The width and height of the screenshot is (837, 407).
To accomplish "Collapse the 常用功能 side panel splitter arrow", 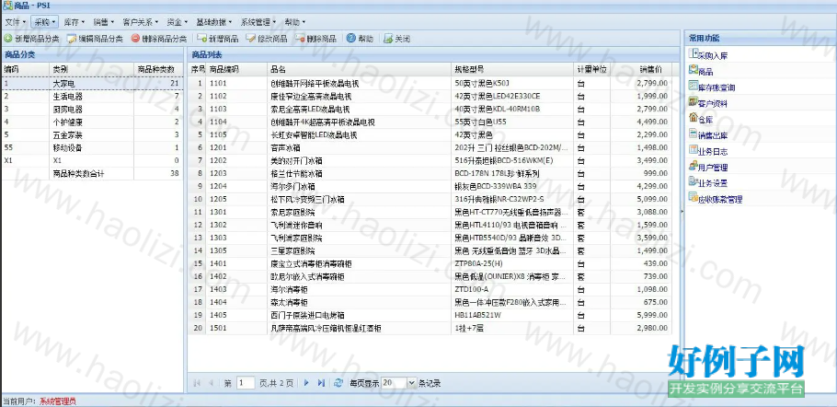I will [x=682, y=211].
